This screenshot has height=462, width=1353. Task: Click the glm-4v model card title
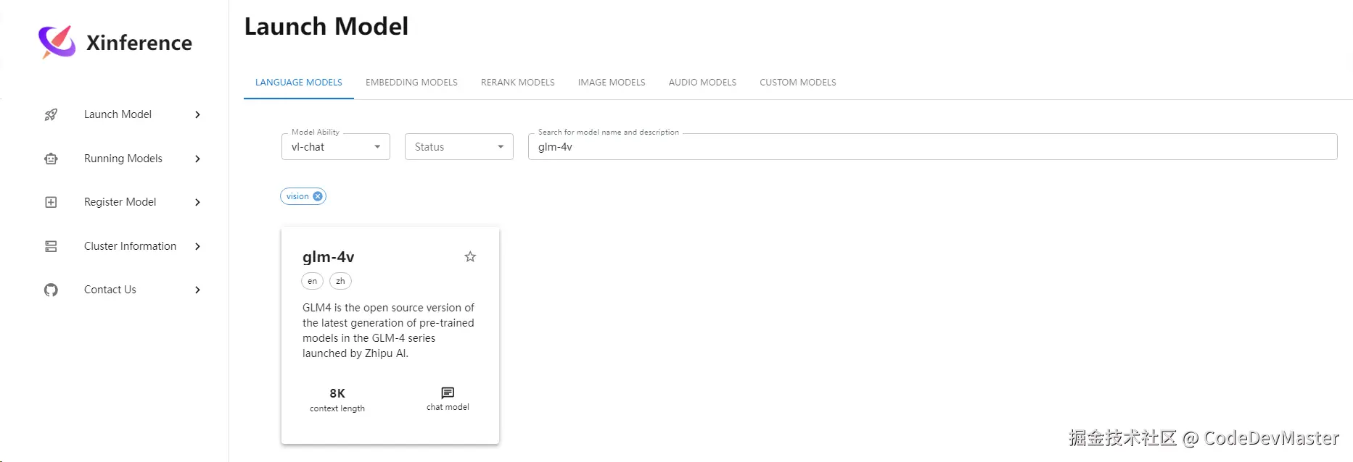coord(329,257)
